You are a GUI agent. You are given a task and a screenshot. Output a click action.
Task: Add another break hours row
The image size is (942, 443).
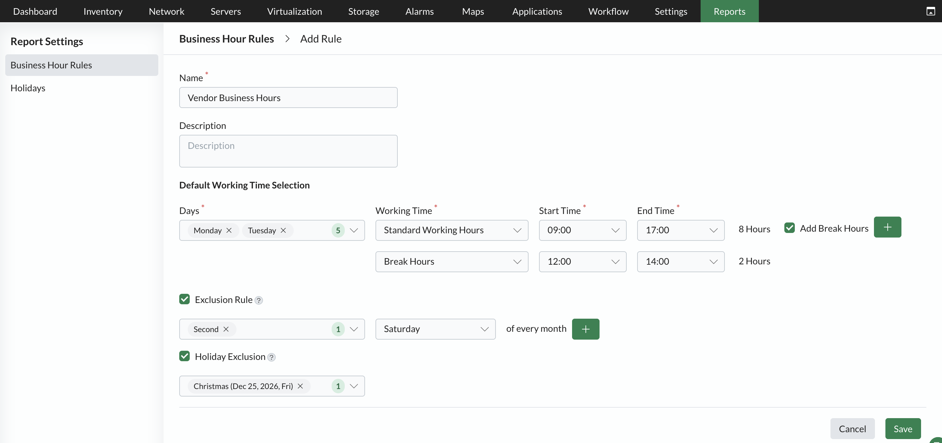click(887, 227)
